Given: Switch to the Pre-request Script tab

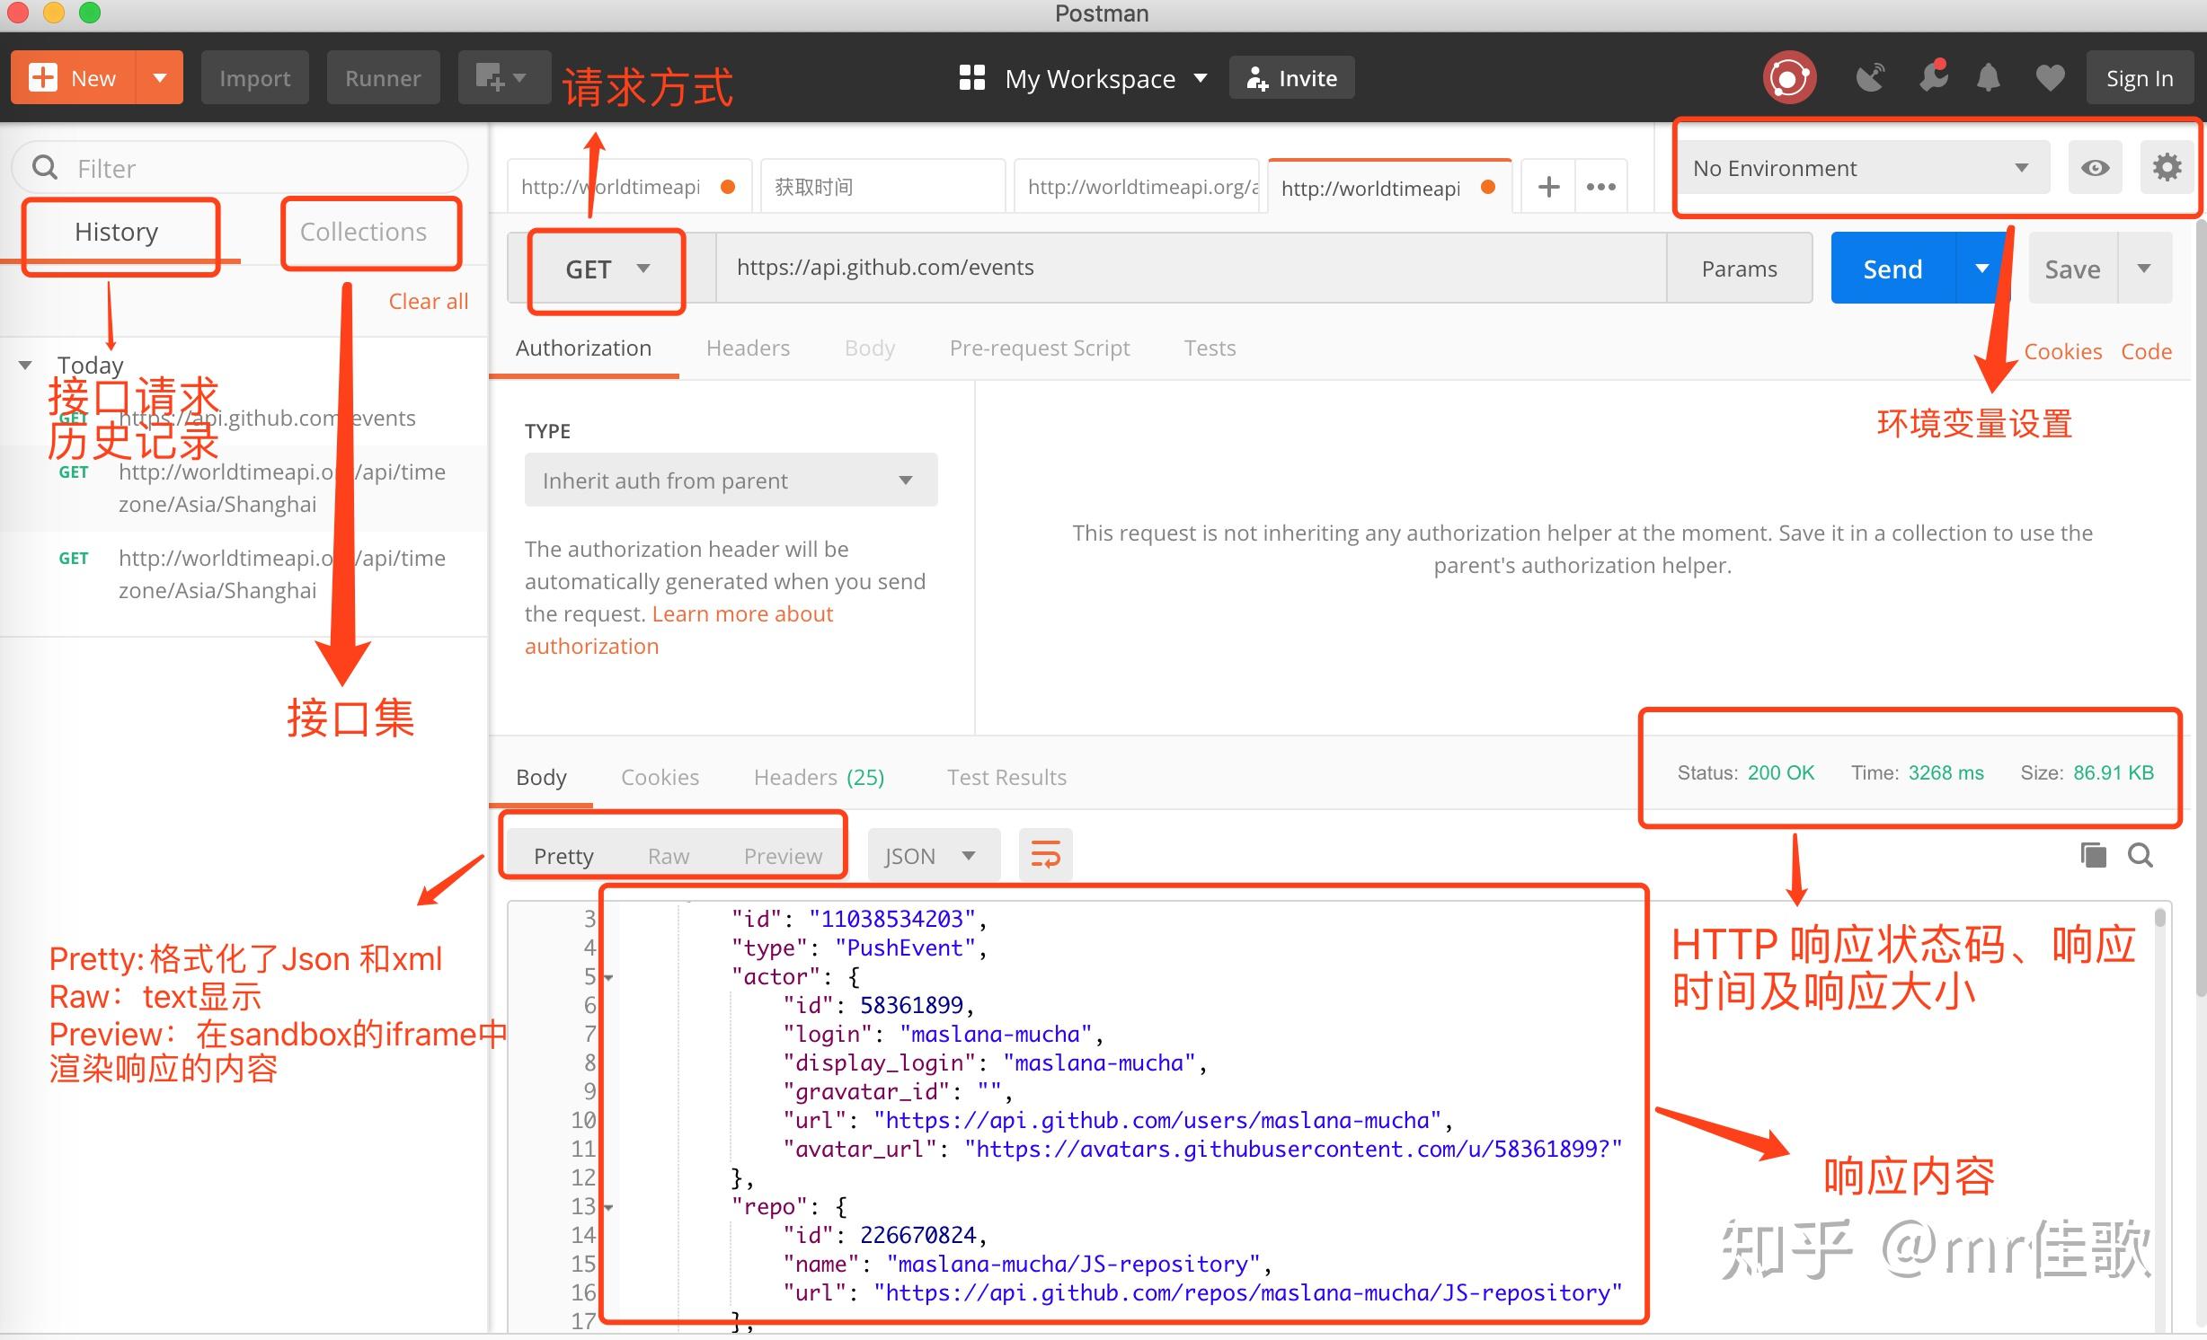Looking at the screenshot, I should 1037,347.
